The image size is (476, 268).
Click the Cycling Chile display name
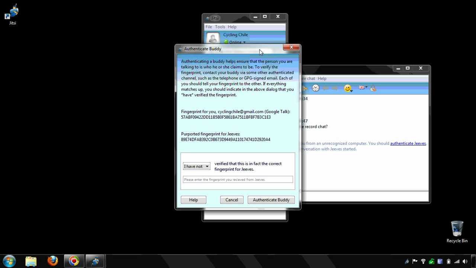tap(235, 35)
